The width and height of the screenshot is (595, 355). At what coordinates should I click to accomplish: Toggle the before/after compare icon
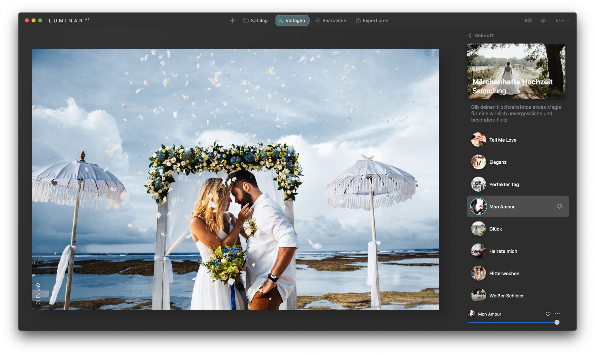(528, 20)
